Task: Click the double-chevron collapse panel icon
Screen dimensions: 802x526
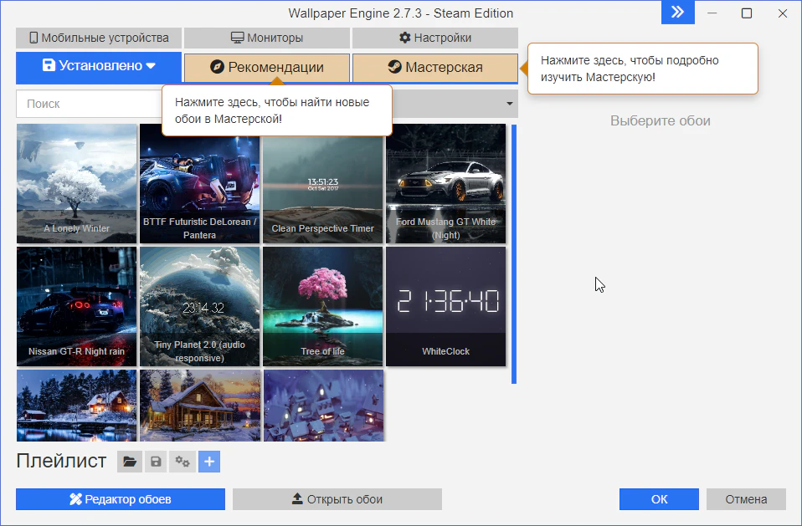Action: tap(677, 13)
